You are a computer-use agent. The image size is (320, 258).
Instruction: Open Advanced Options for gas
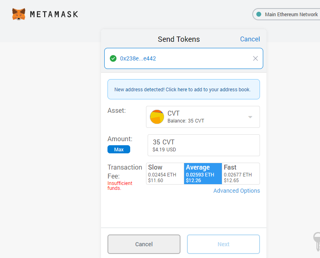click(236, 191)
